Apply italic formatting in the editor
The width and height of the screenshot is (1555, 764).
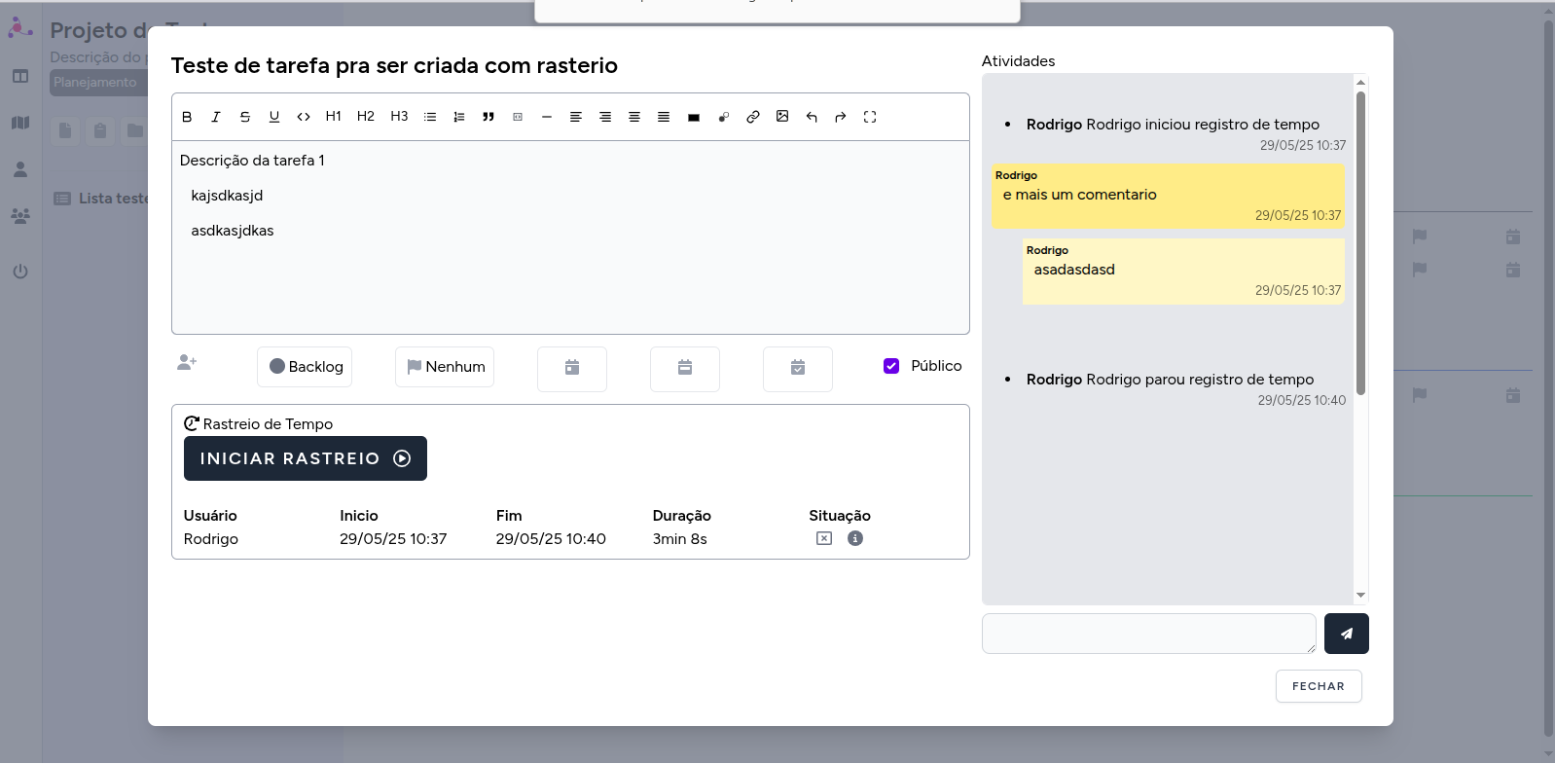point(216,117)
